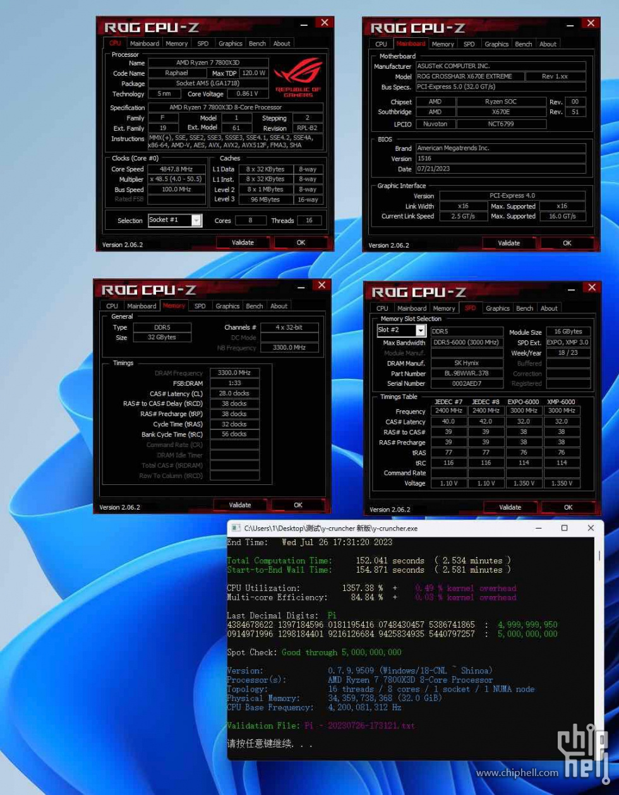Switch Mainboard window to CPU tab
The image size is (619, 795).
pyautogui.click(x=381, y=44)
